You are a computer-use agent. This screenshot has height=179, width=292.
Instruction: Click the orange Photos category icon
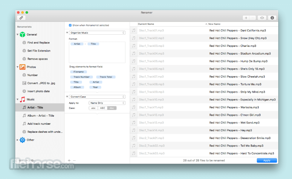[x=22, y=67]
